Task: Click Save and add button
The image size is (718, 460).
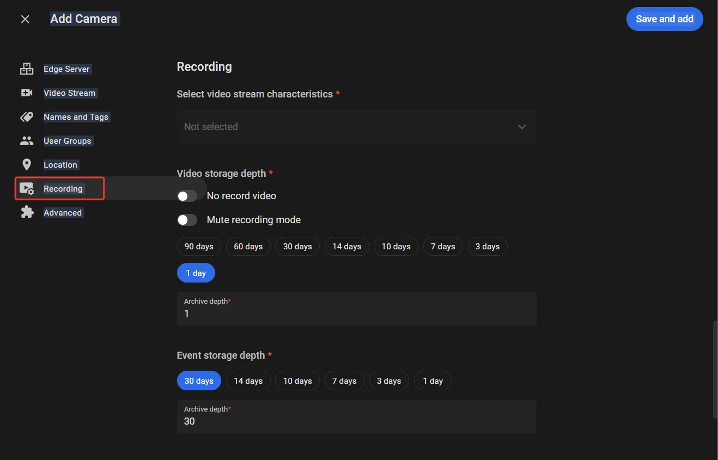Action: click(665, 19)
